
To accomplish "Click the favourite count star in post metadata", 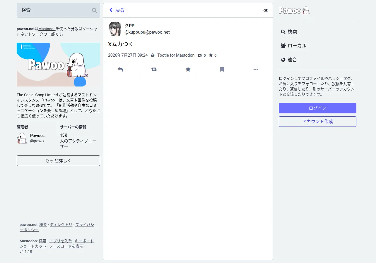I will tap(211, 55).
